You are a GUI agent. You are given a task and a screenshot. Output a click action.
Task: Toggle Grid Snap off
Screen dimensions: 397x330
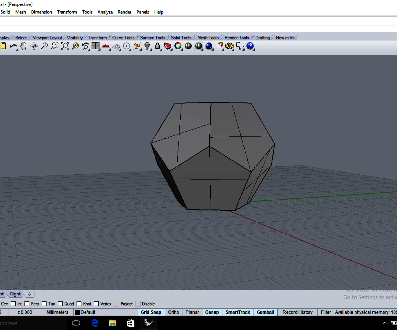pos(151,312)
